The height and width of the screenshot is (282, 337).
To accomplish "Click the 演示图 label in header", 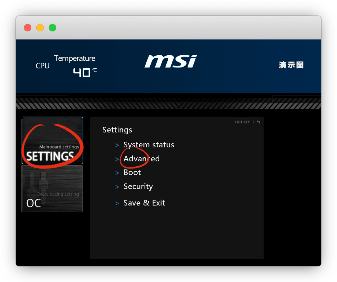I will pyautogui.click(x=291, y=65).
